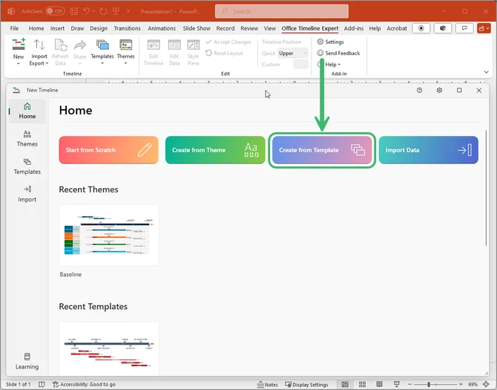Open the Quick timeline position dropdown

pyautogui.click(x=292, y=53)
